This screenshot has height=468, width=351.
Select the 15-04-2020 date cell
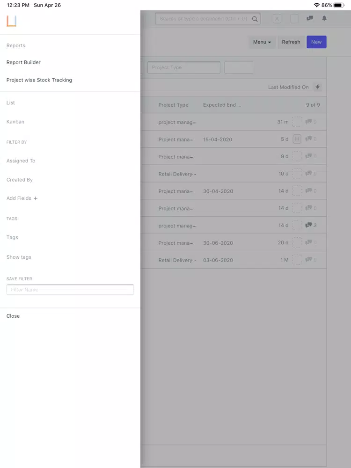pyautogui.click(x=218, y=139)
